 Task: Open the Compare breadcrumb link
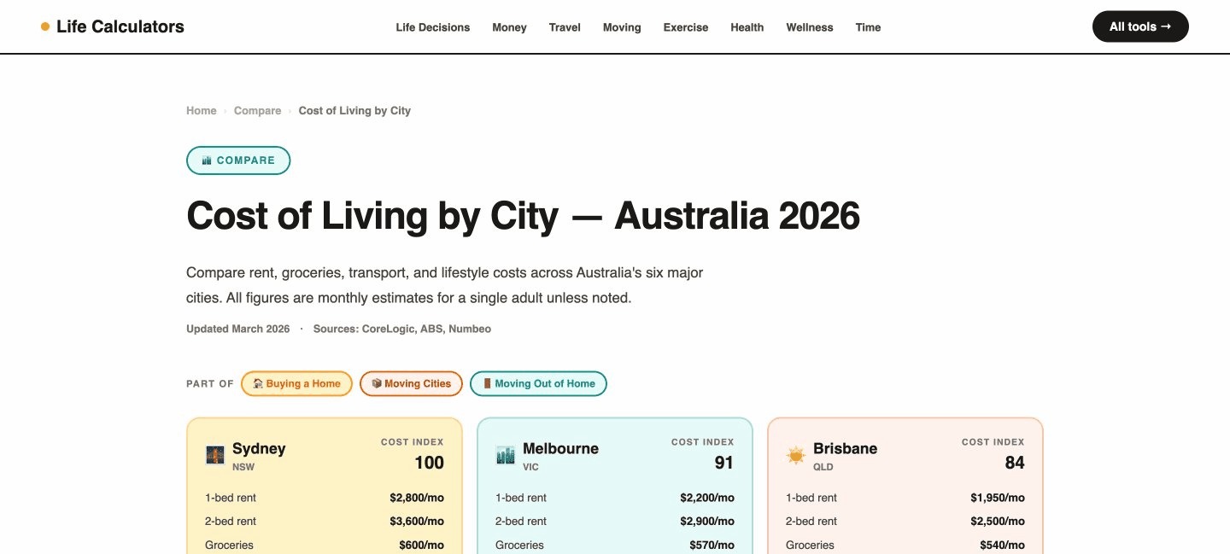click(257, 110)
